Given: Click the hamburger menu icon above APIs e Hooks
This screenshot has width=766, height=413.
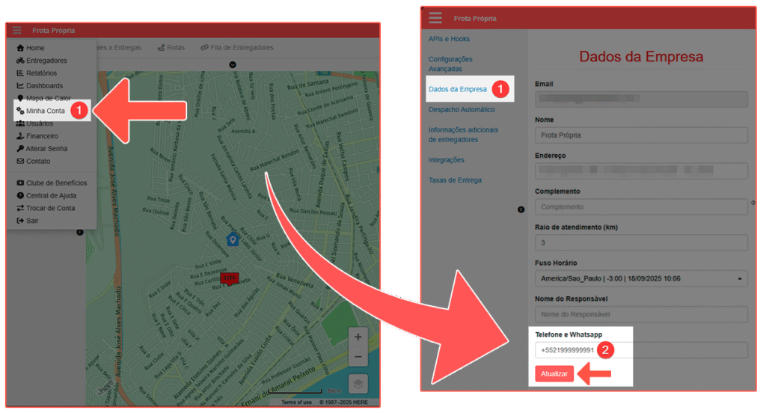Looking at the screenshot, I should pyautogui.click(x=435, y=18).
